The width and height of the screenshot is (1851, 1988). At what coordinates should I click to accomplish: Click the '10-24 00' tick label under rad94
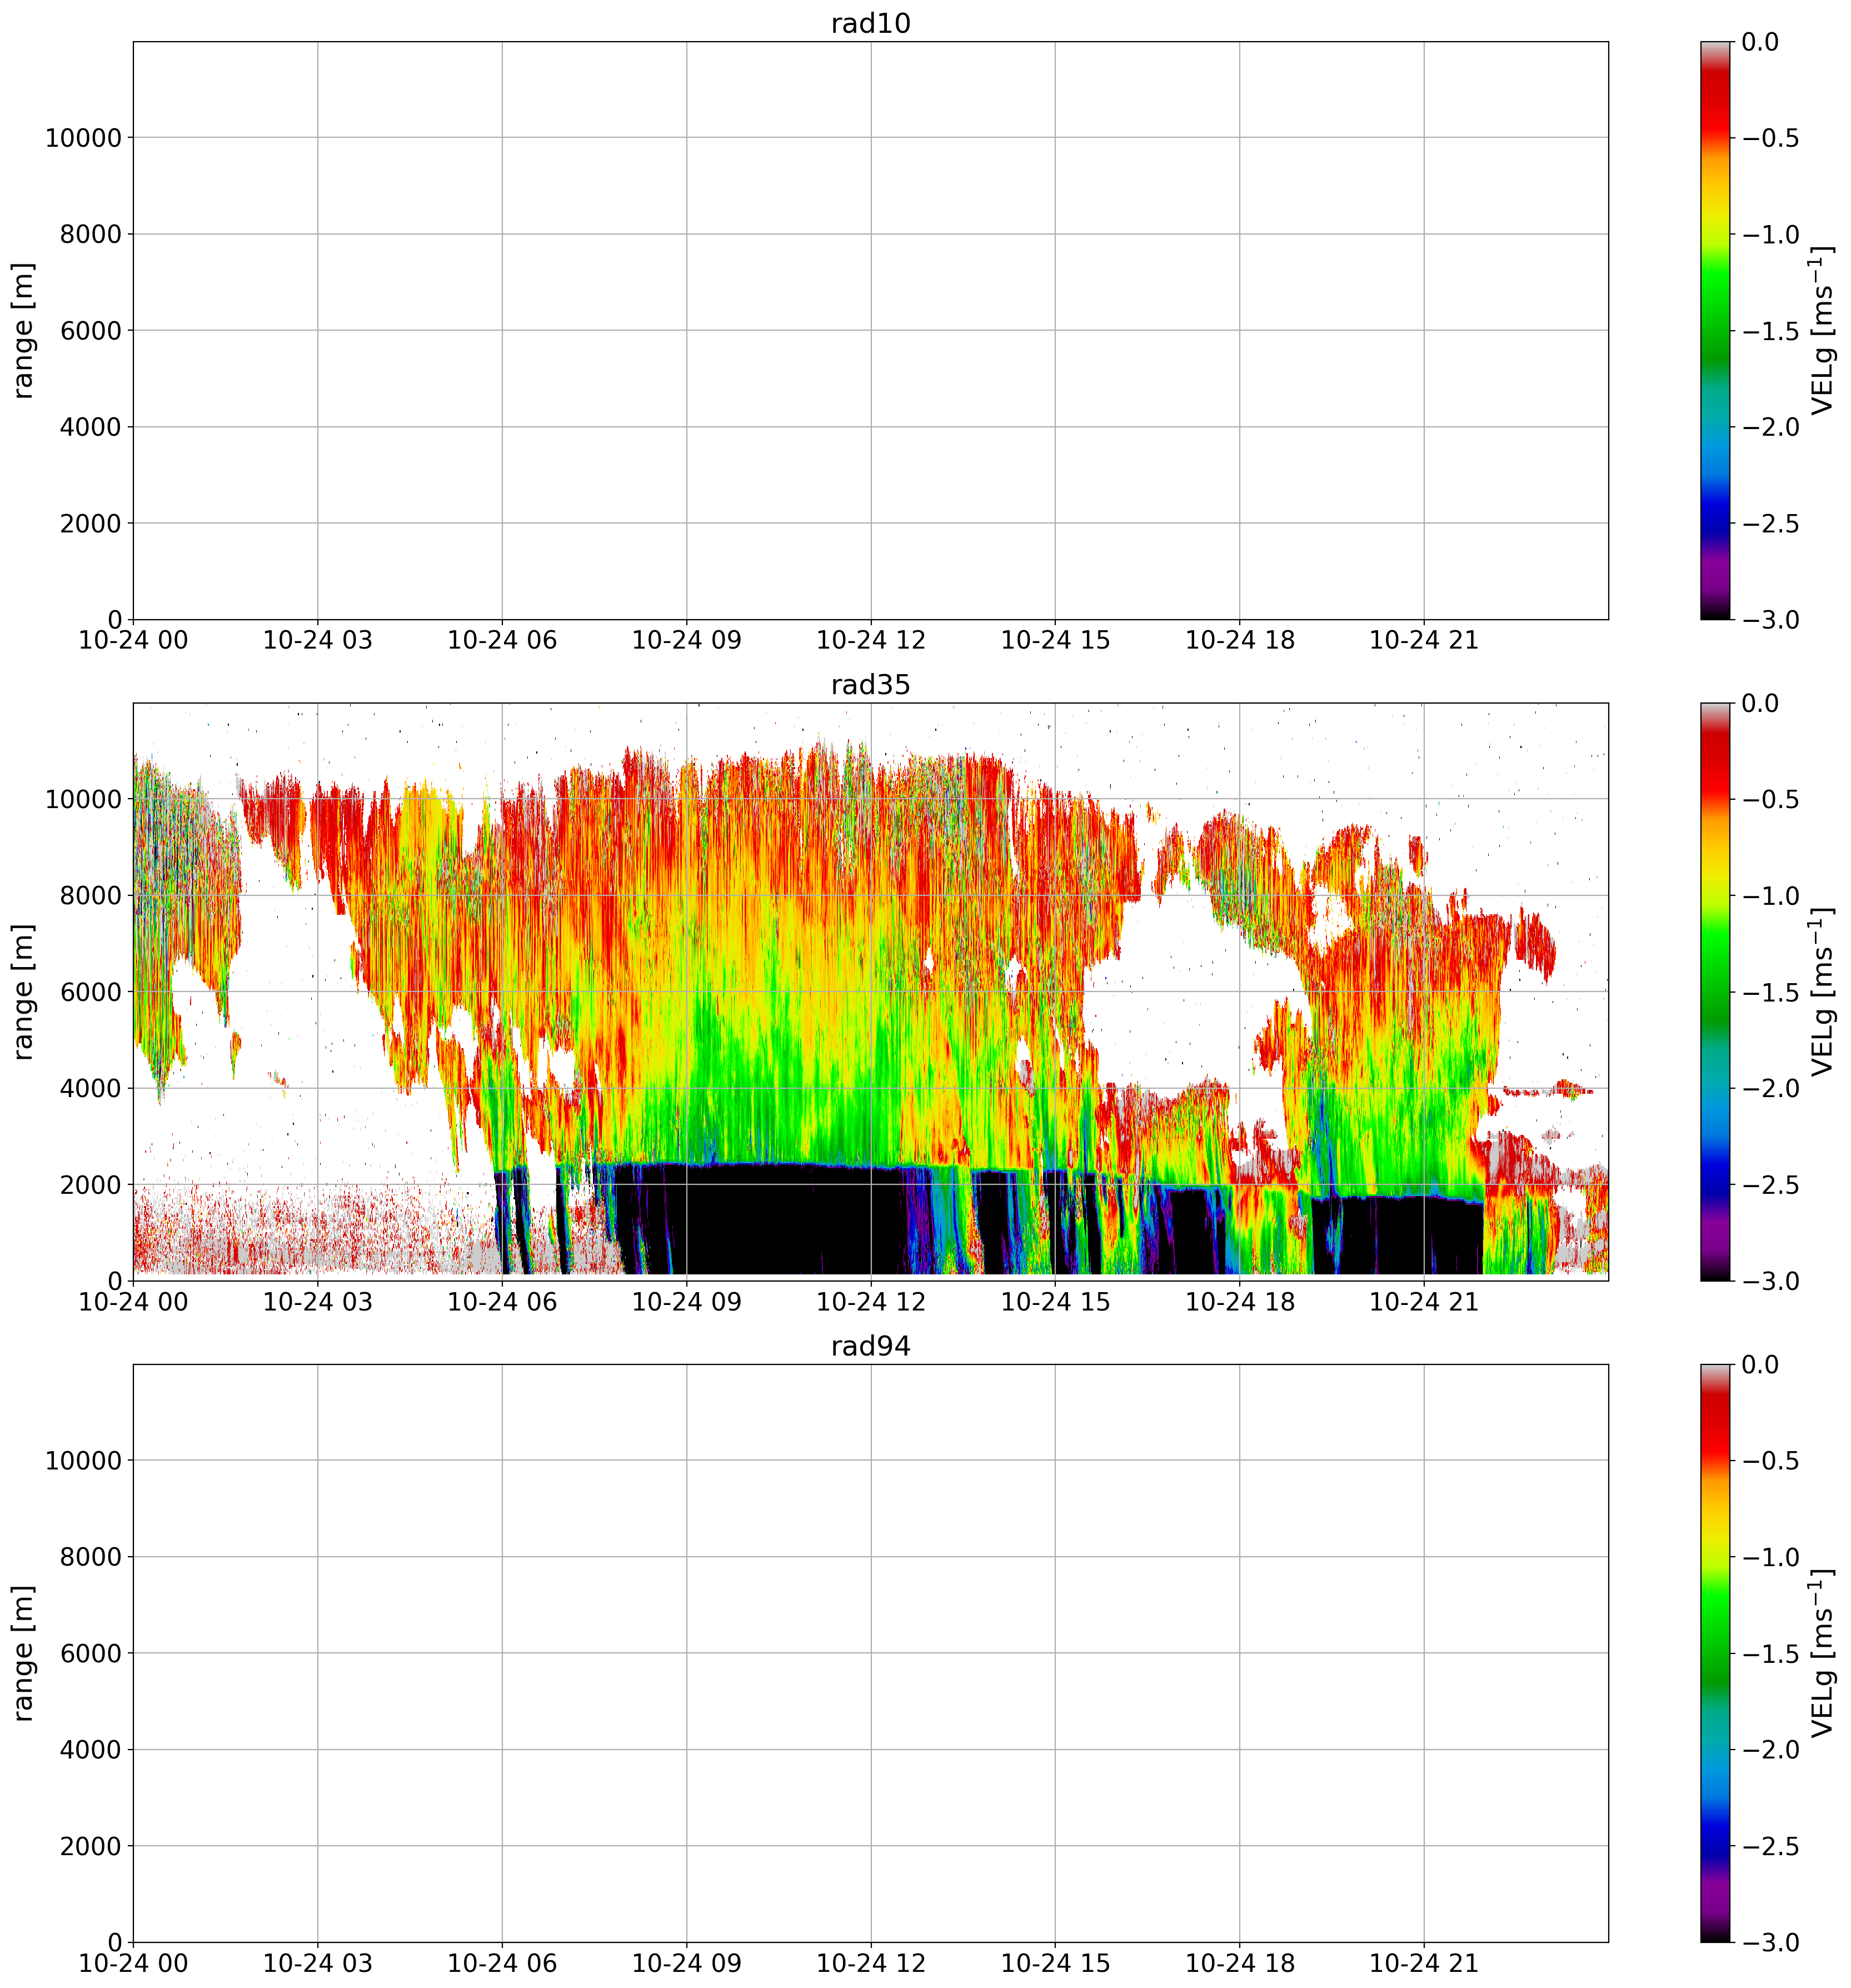(x=133, y=1963)
